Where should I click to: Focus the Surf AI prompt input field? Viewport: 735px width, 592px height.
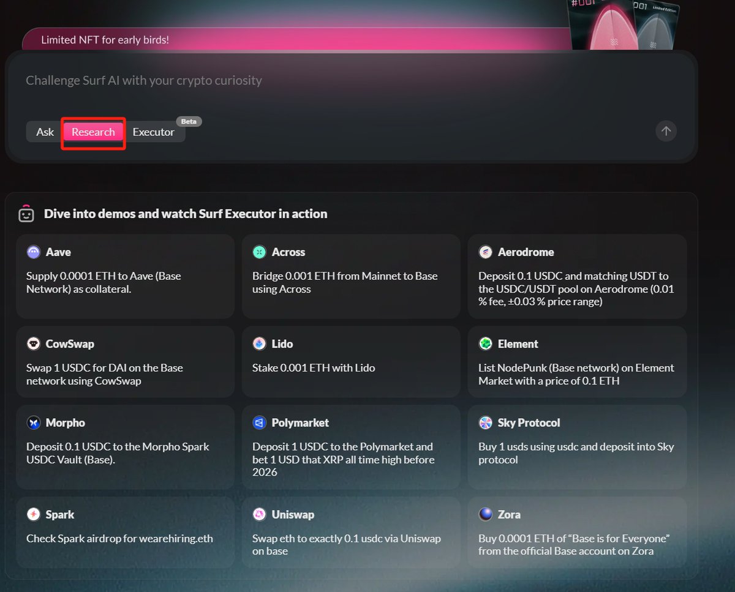350,80
